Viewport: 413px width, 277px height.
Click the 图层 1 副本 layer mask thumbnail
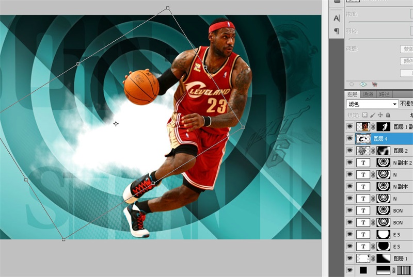[384, 126]
